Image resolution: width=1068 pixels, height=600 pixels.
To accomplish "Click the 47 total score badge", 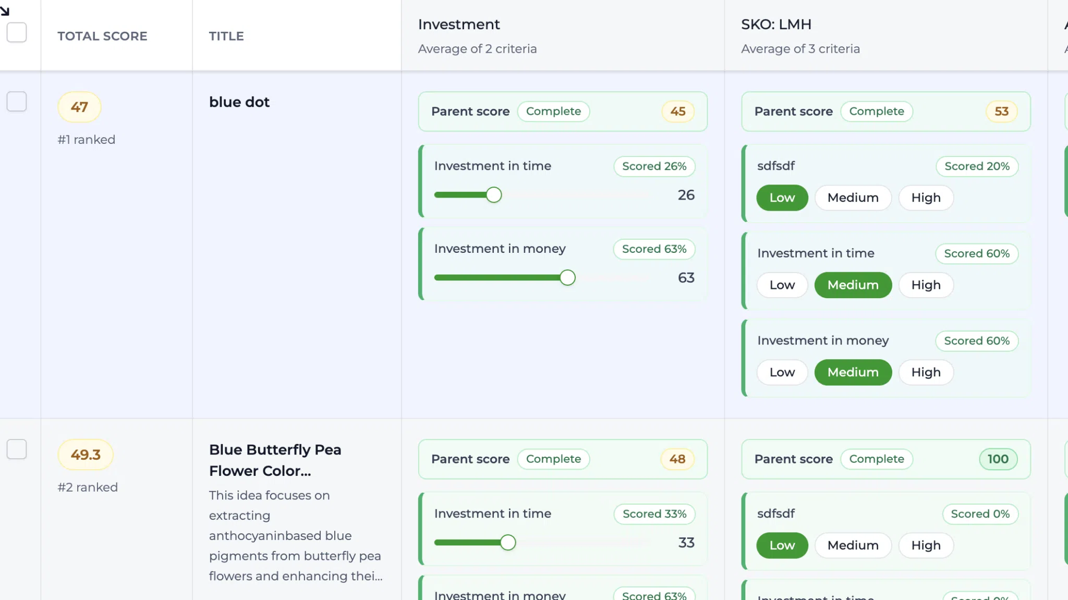I will pyautogui.click(x=79, y=107).
